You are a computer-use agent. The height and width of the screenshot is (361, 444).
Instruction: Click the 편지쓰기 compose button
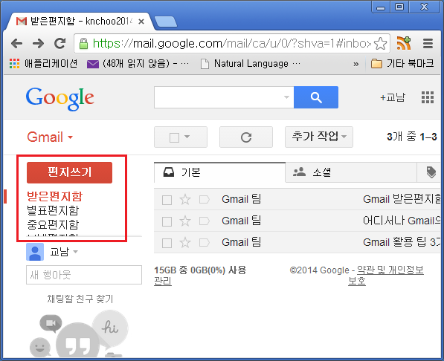[x=69, y=172]
